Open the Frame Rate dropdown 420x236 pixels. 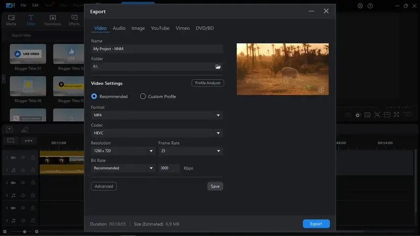click(191, 151)
